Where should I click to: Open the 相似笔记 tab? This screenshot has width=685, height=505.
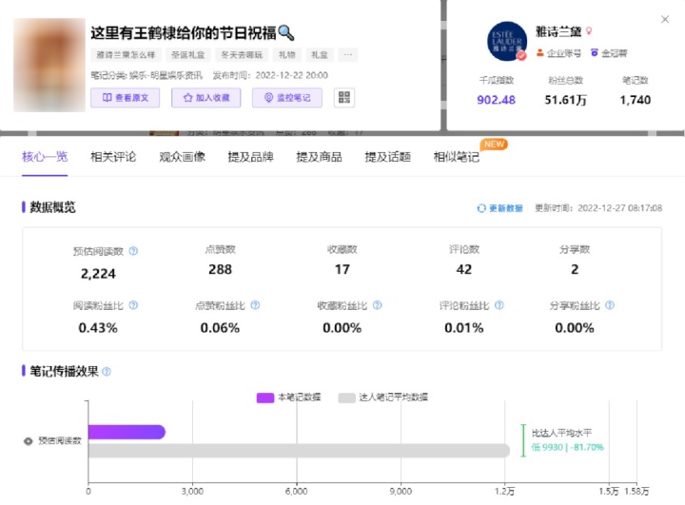click(x=457, y=157)
